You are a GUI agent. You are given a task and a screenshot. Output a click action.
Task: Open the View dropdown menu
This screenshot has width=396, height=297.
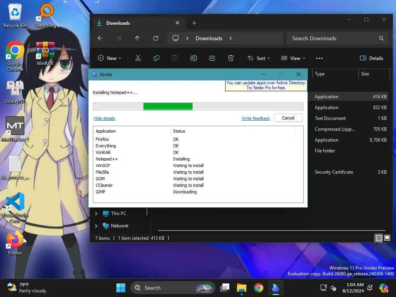pyautogui.click(x=293, y=58)
